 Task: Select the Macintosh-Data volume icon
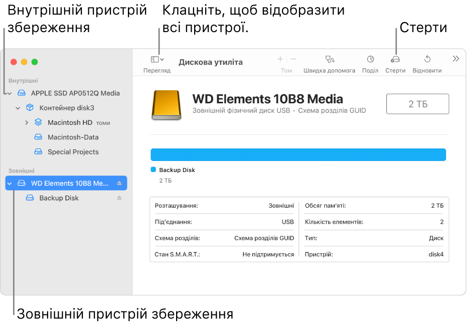coord(38,137)
